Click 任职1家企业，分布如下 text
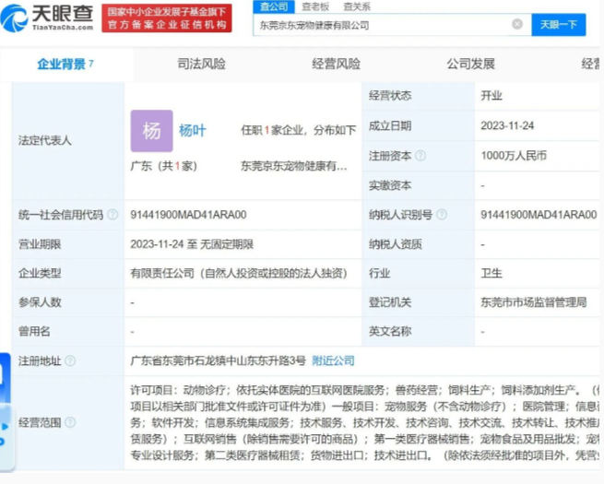The image size is (604, 484). pos(299,130)
